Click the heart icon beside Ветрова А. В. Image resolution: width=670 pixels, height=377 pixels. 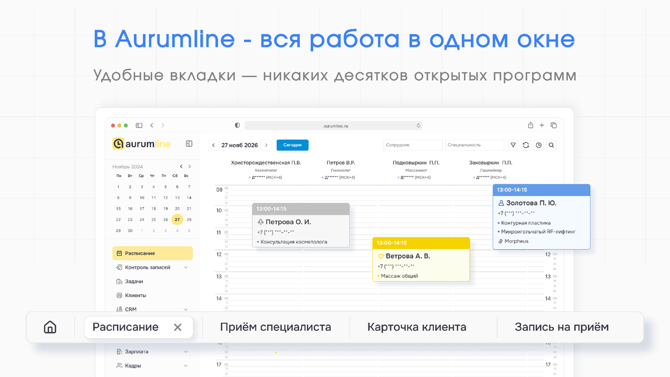(381, 256)
